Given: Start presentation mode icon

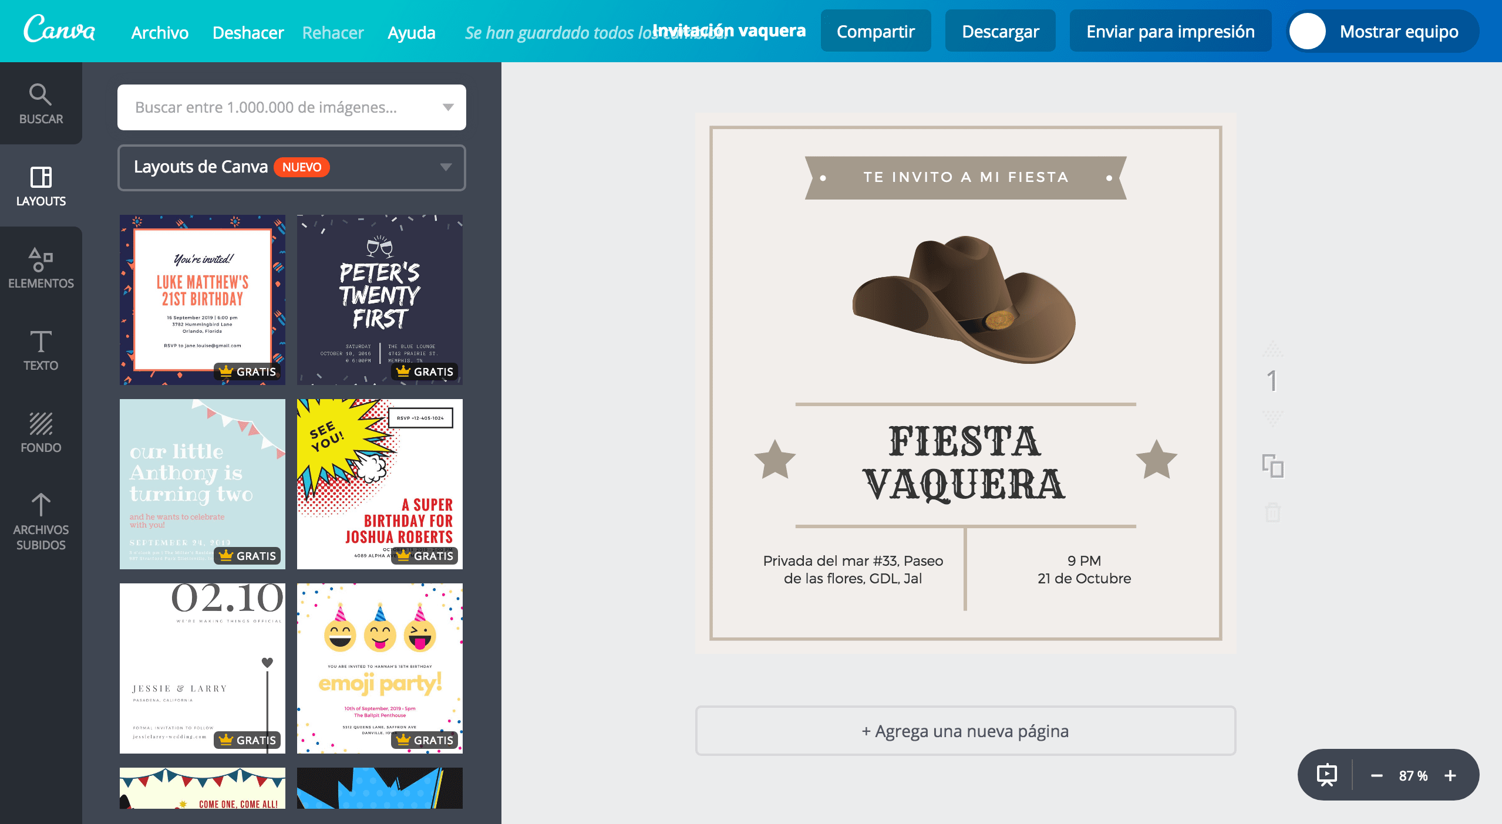Looking at the screenshot, I should pyautogui.click(x=1327, y=775).
